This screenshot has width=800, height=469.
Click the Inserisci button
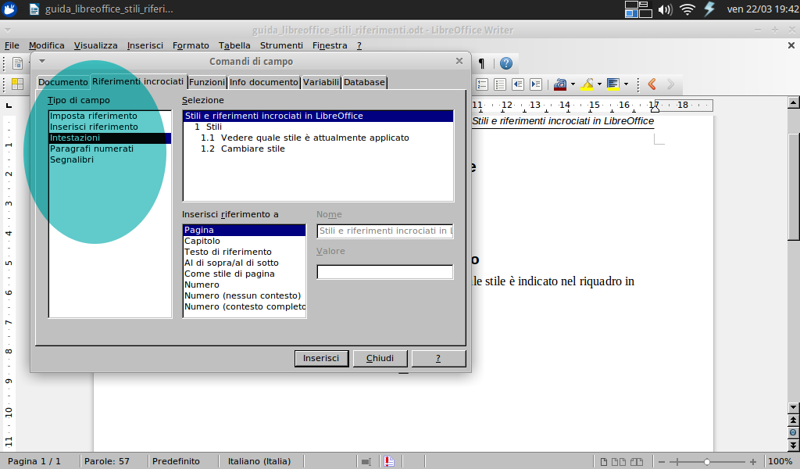pos(321,358)
